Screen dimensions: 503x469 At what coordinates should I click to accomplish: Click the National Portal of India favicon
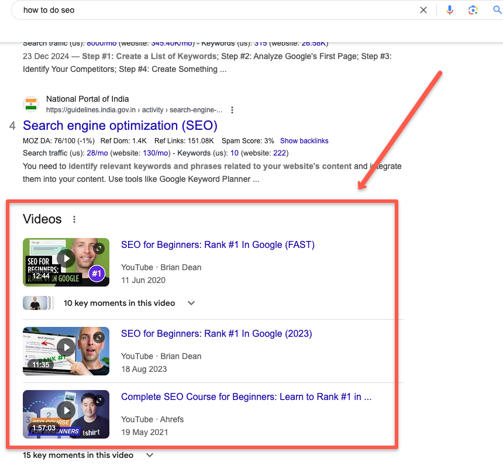point(30,104)
